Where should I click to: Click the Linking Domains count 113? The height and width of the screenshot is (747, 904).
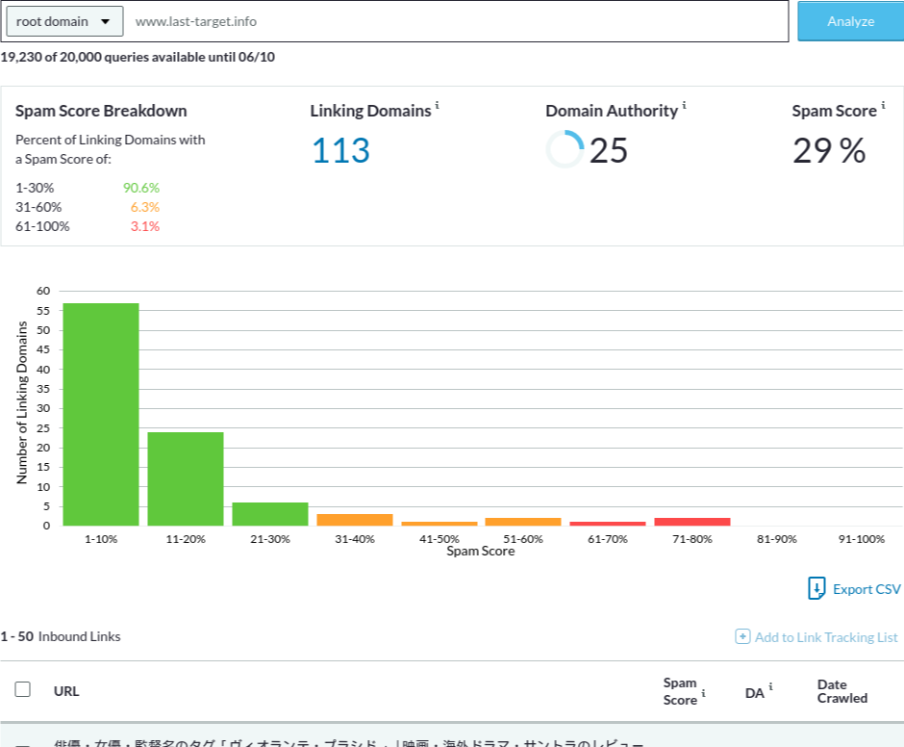tap(339, 151)
